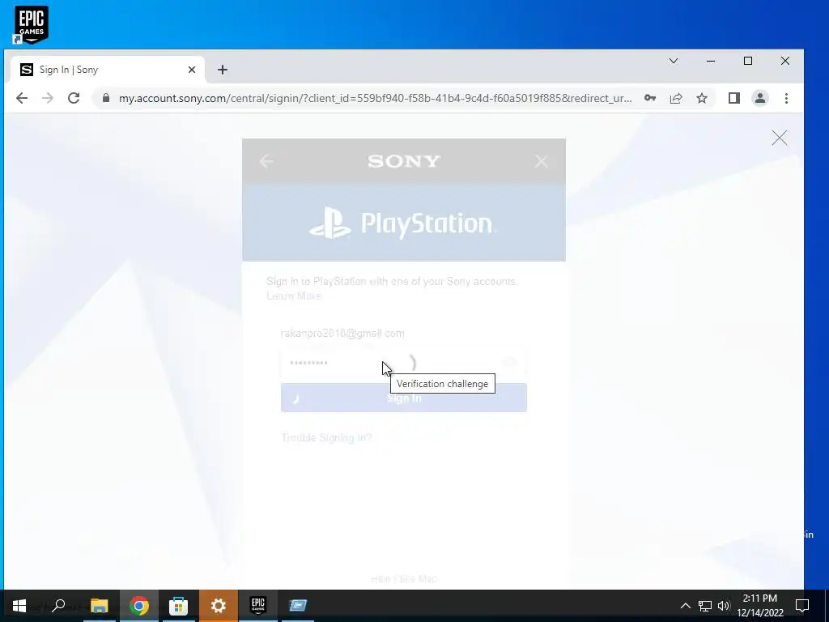Maximize the Chrome window
The width and height of the screenshot is (829, 622).
(747, 61)
